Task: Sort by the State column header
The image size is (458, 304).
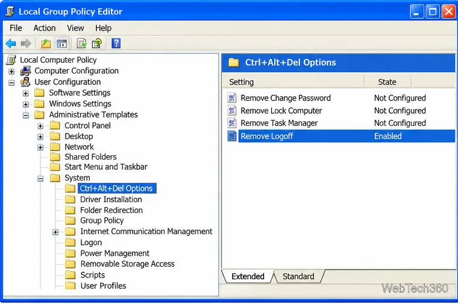Action: pyautogui.click(x=387, y=82)
